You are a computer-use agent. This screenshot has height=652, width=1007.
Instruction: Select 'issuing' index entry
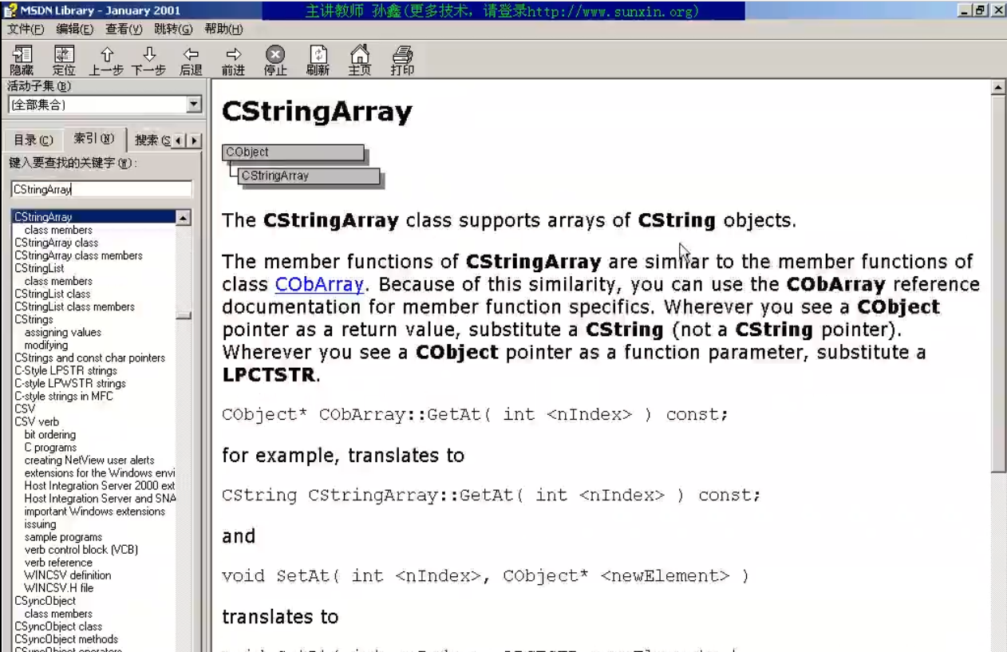click(x=40, y=524)
